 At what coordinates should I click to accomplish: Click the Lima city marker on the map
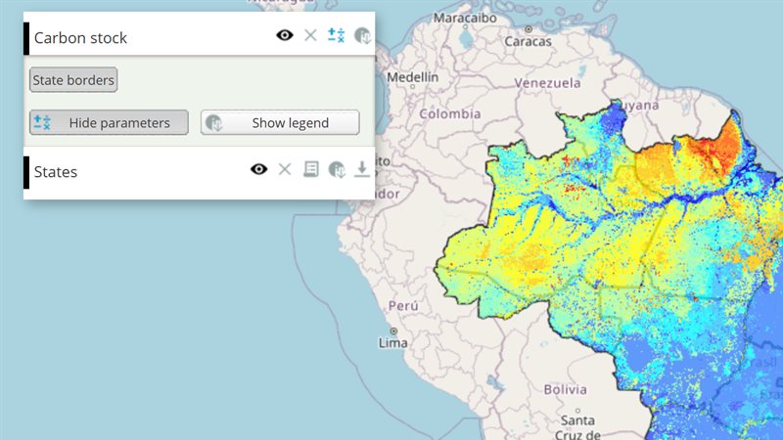point(393,331)
